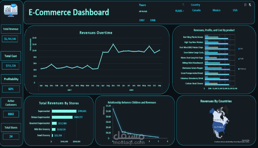
Task: Click the $789,601 data label
Action: point(82,111)
